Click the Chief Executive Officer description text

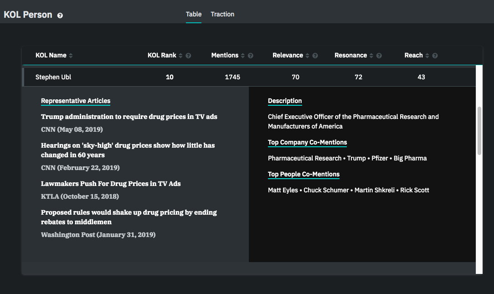pyautogui.click(x=353, y=121)
